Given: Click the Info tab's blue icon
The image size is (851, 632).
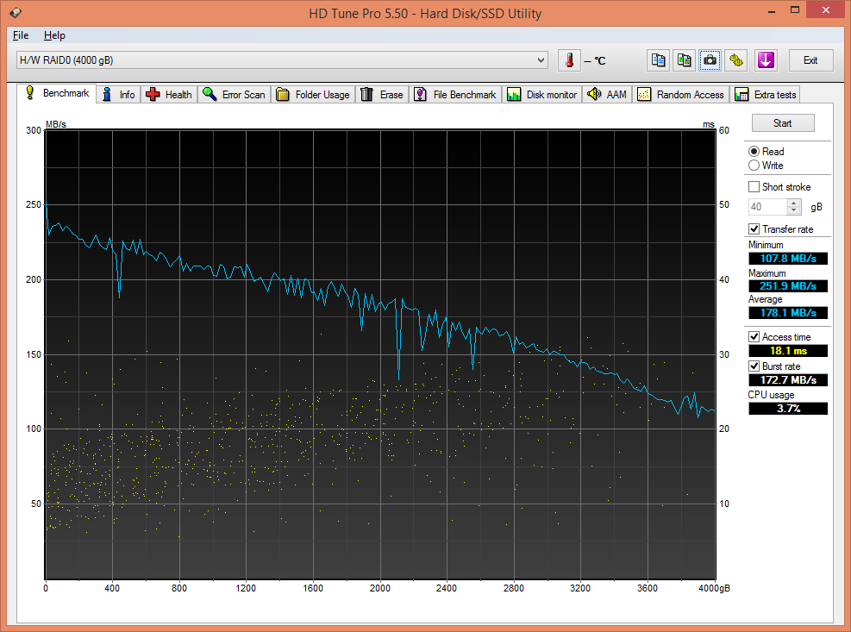Looking at the screenshot, I should [x=107, y=95].
